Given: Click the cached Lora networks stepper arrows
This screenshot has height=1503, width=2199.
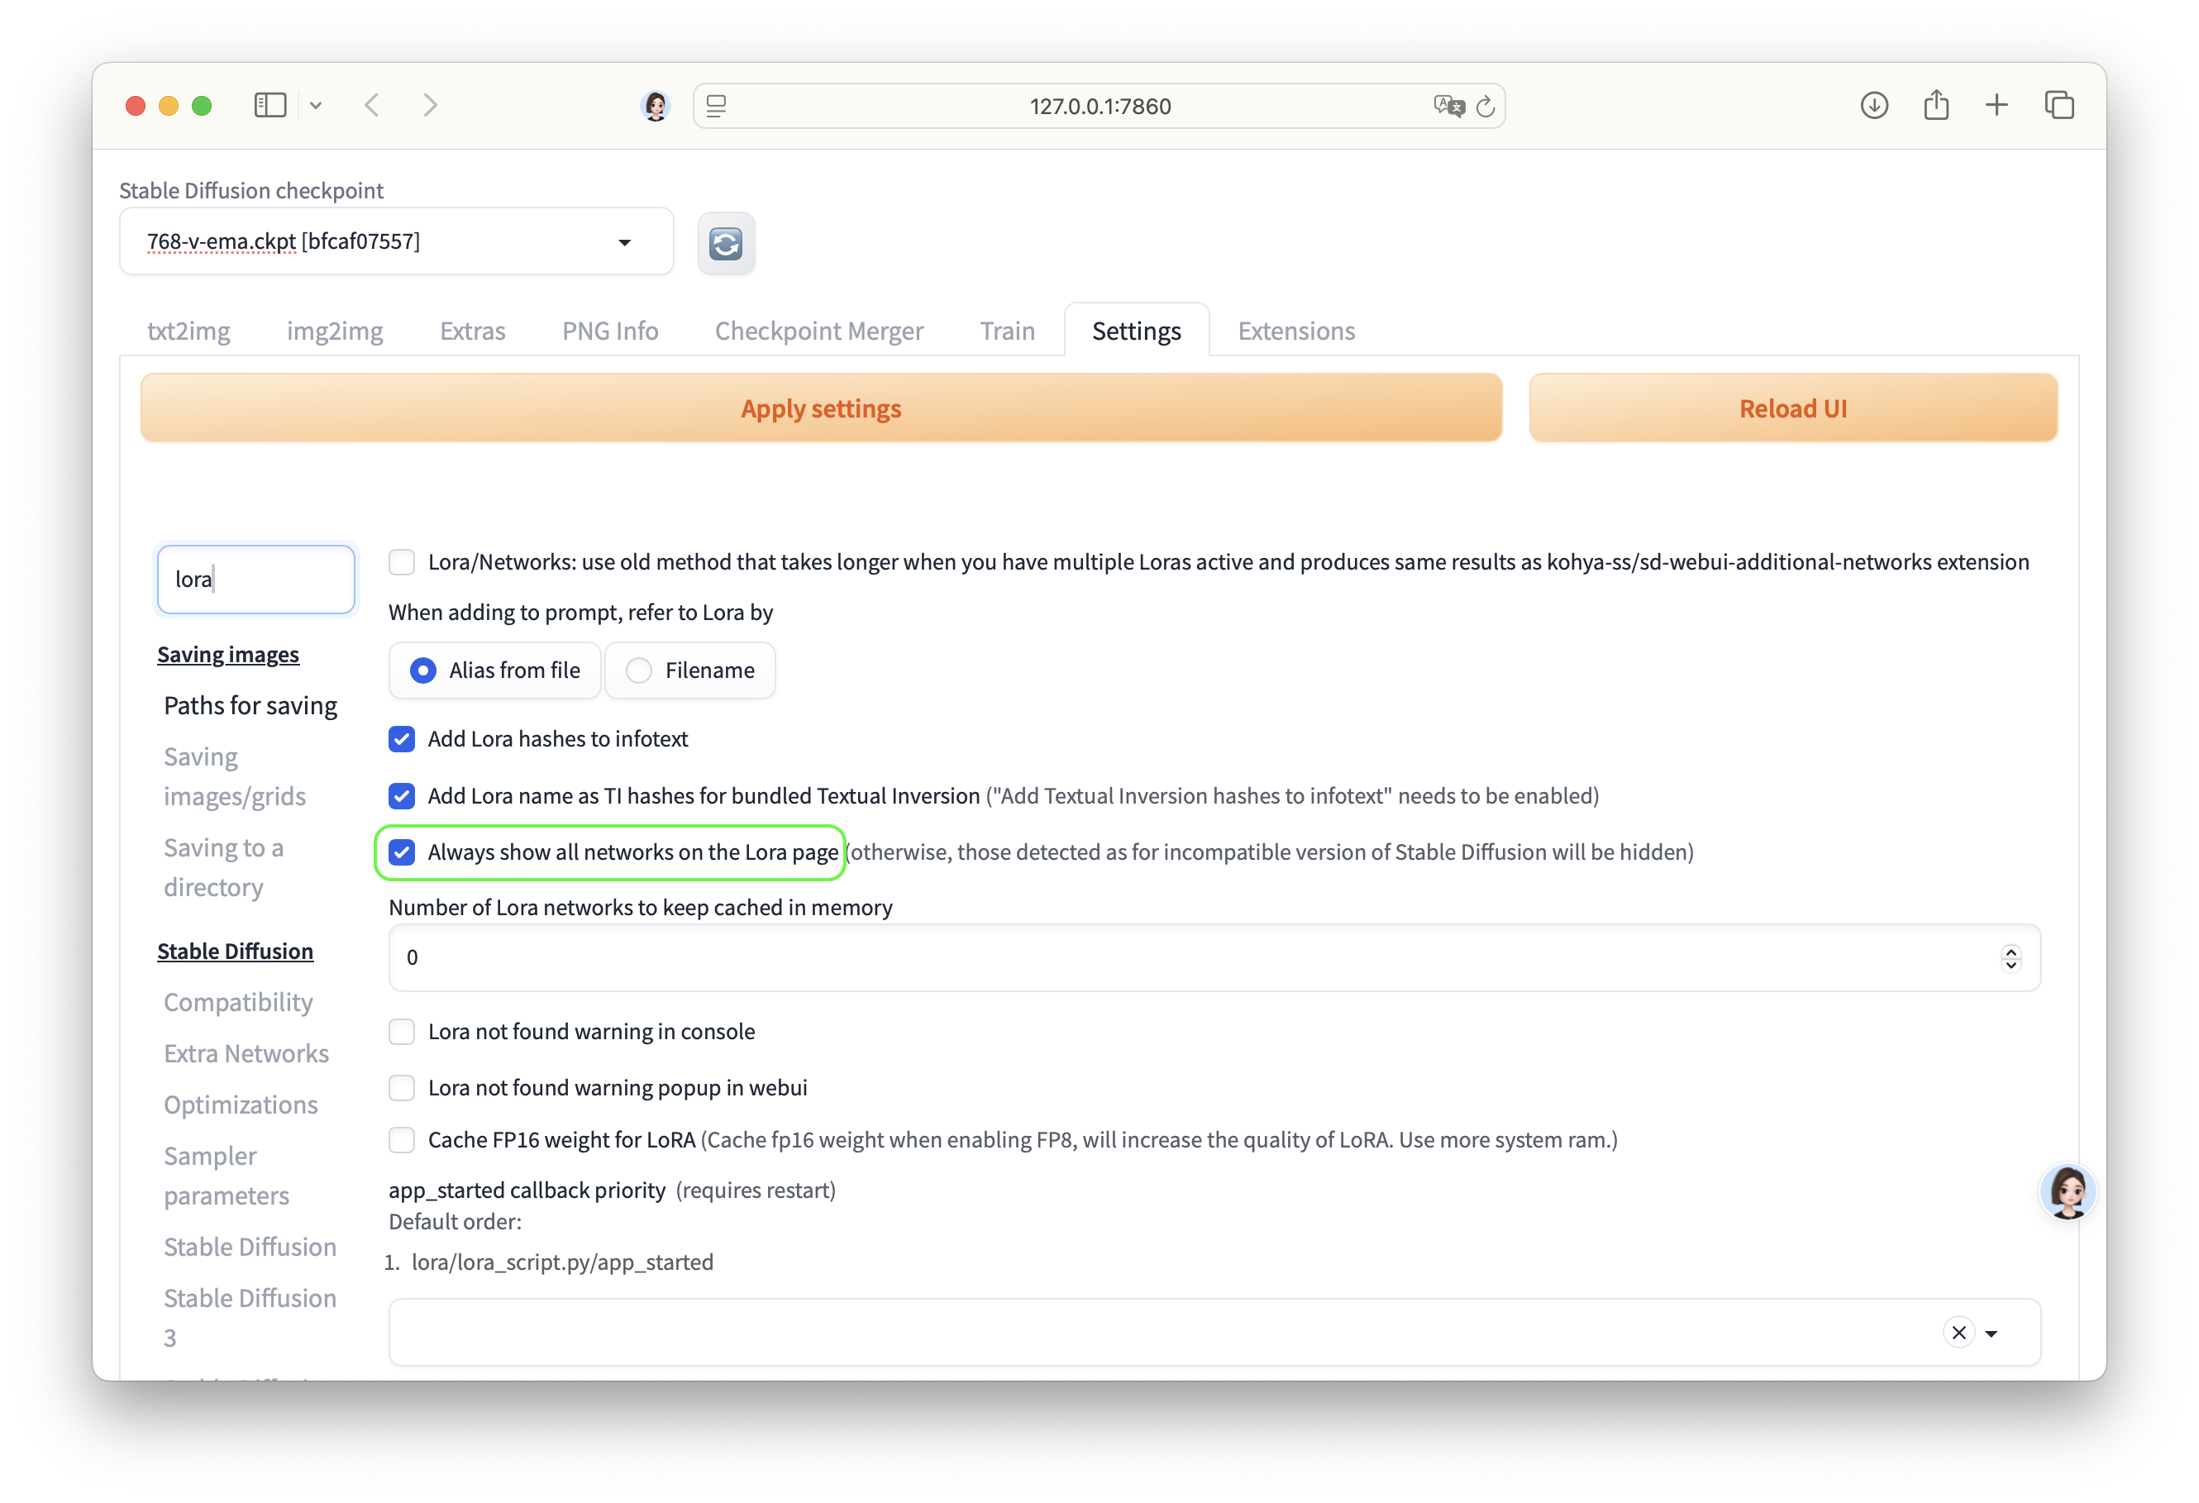Looking at the screenshot, I should 2011,958.
